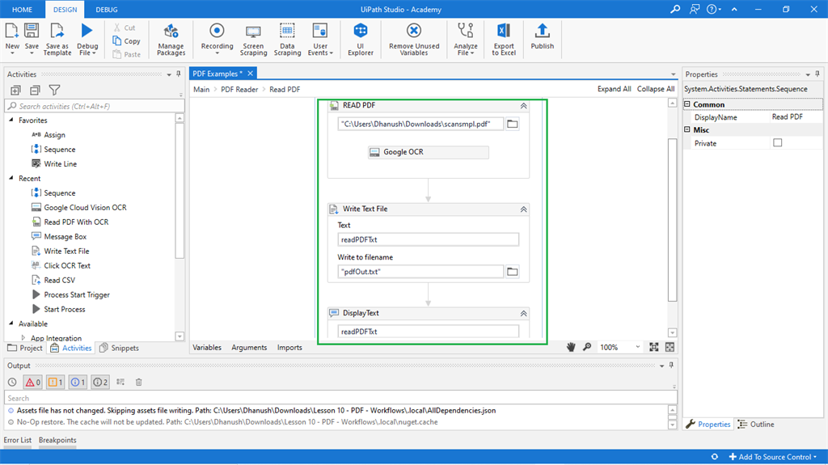Browse output filename folder icon

(x=512, y=272)
